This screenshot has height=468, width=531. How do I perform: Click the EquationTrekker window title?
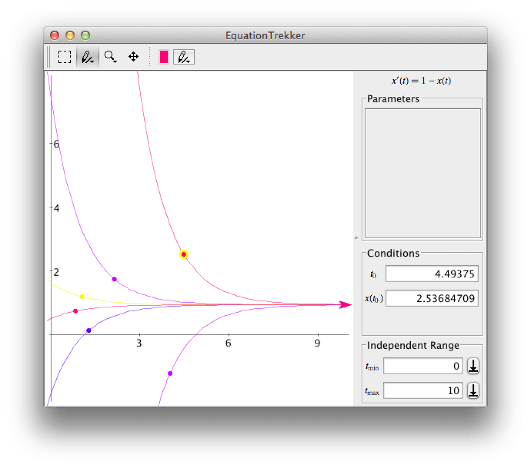[x=265, y=36]
